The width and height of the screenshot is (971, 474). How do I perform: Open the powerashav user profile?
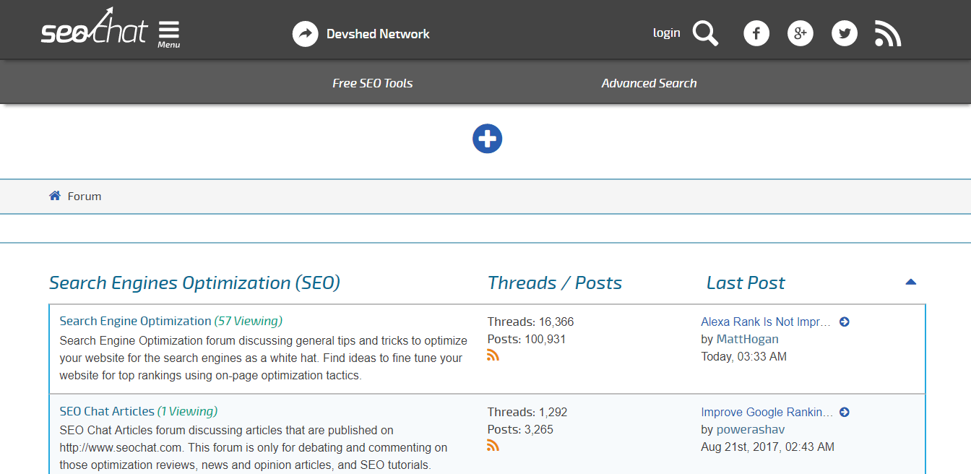coord(751,429)
